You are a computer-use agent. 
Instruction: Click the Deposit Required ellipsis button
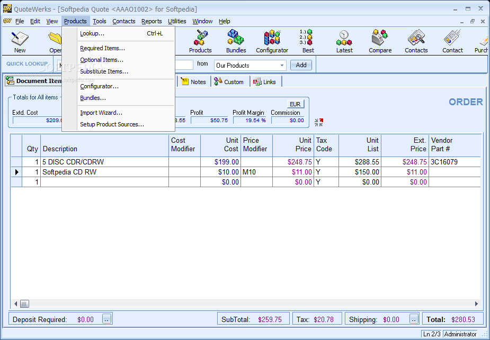(106, 319)
